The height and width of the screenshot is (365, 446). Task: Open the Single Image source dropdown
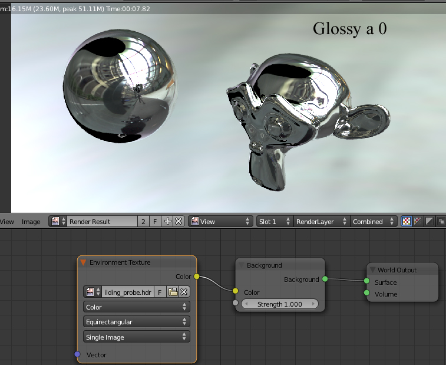point(137,337)
